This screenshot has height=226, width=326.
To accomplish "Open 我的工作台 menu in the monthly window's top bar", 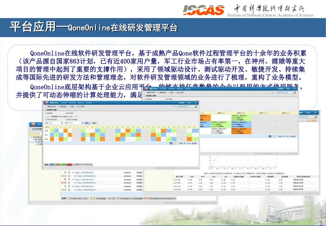I will pos(54,103).
